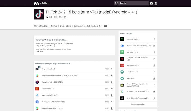
Task: Click the GoPartner app icon
Action: pos(122,39)
